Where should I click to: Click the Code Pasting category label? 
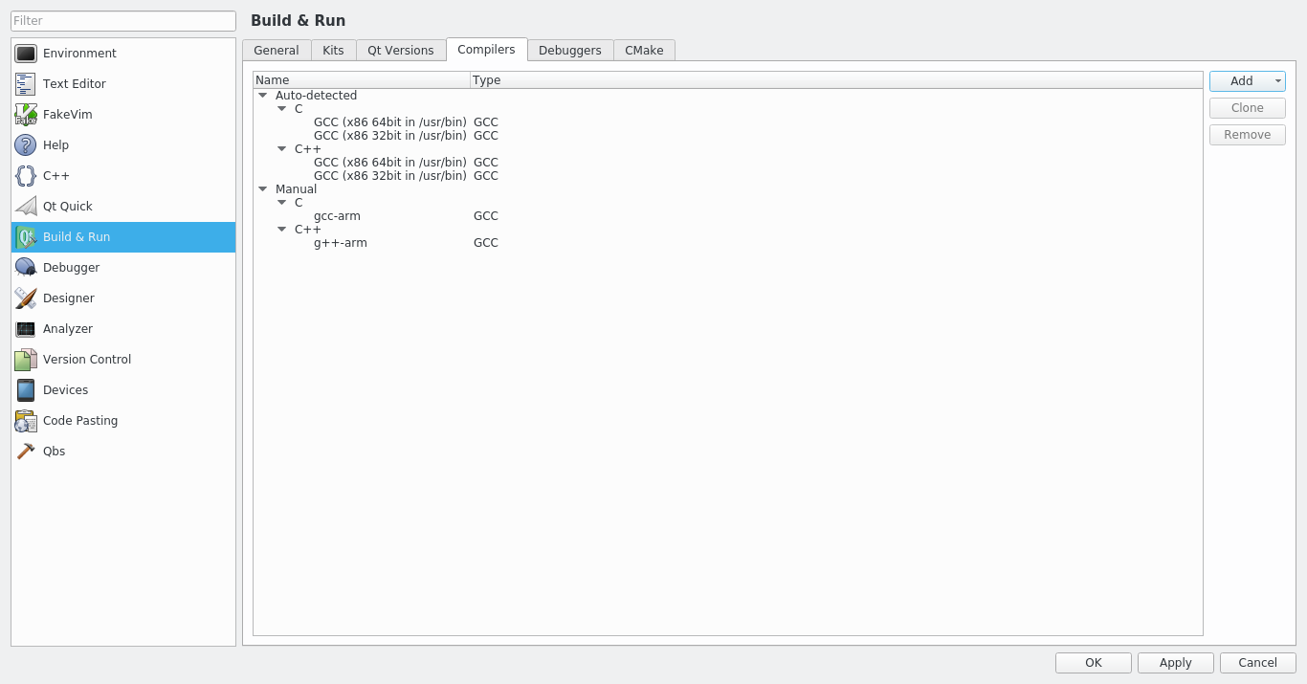pyautogui.click(x=80, y=421)
